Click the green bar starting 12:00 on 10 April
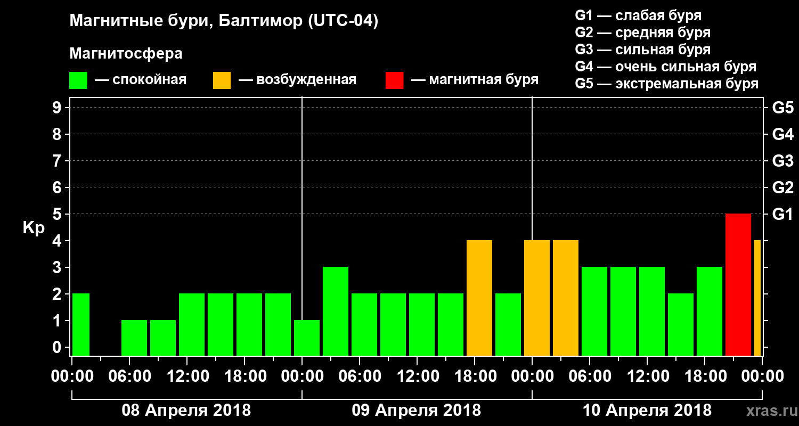Screen dimensions: 799x426 coord(652,312)
